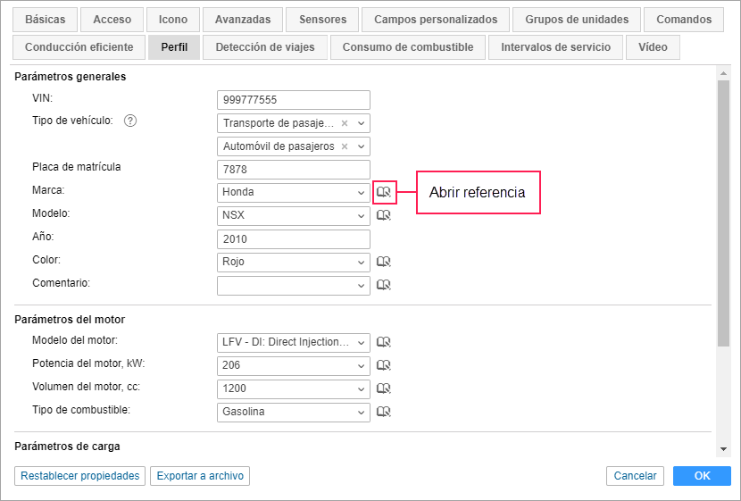The height and width of the screenshot is (501, 741).
Task: Open reference for Potencia del motor
Action: pyautogui.click(x=384, y=365)
